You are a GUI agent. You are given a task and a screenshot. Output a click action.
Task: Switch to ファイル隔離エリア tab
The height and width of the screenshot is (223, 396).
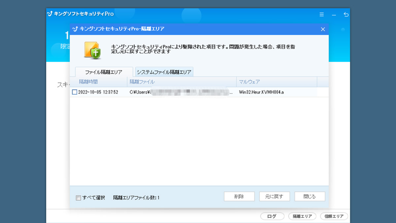(x=104, y=72)
